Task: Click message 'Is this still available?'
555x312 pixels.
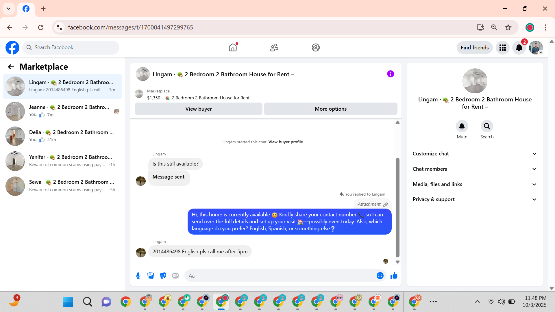Action: point(175,164)
